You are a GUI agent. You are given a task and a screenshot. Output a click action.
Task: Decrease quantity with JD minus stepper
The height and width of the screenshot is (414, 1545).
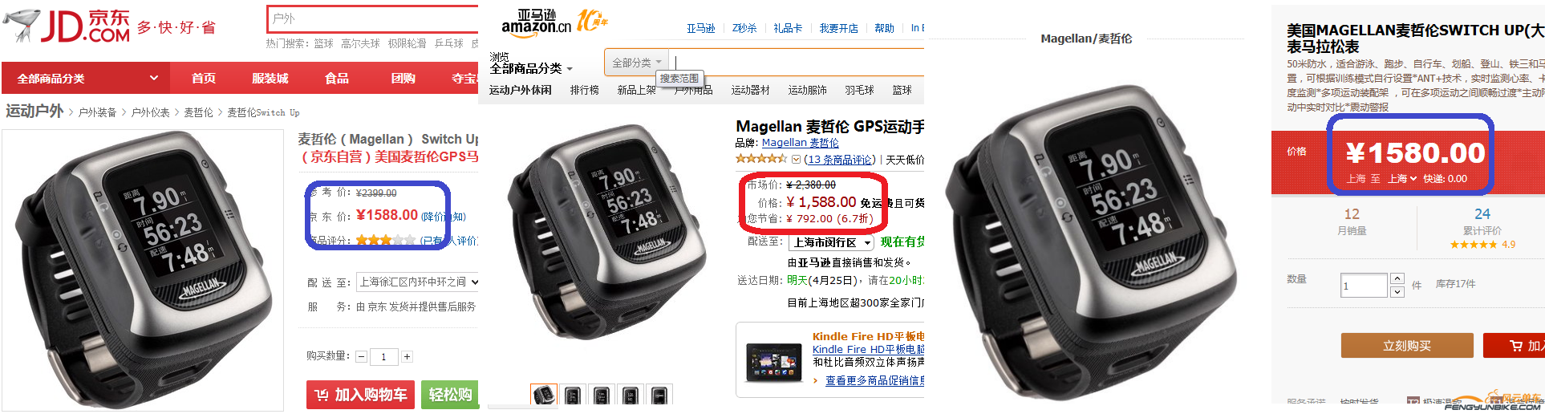click(x=361, y=356)
